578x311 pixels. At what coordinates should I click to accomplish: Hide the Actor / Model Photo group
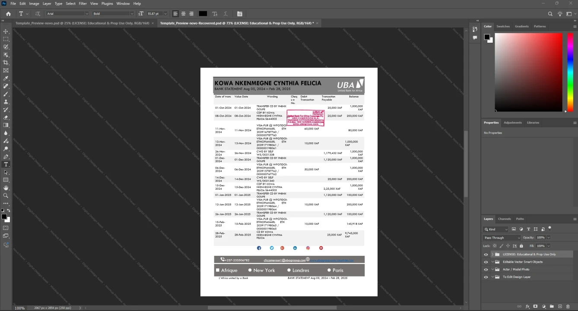(486, 269)
